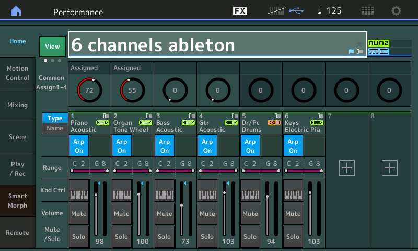Click the AWM2 badge on Piano part
Viewport: 418px width, 251px height.
[x=102, y=123]
